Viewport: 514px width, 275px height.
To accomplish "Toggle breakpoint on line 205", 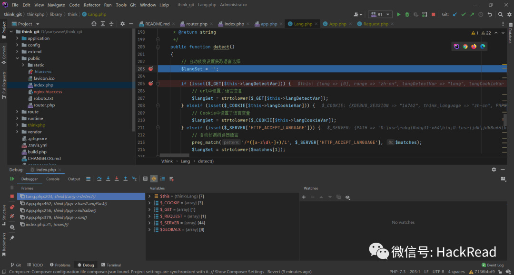I will pos(151,84).
